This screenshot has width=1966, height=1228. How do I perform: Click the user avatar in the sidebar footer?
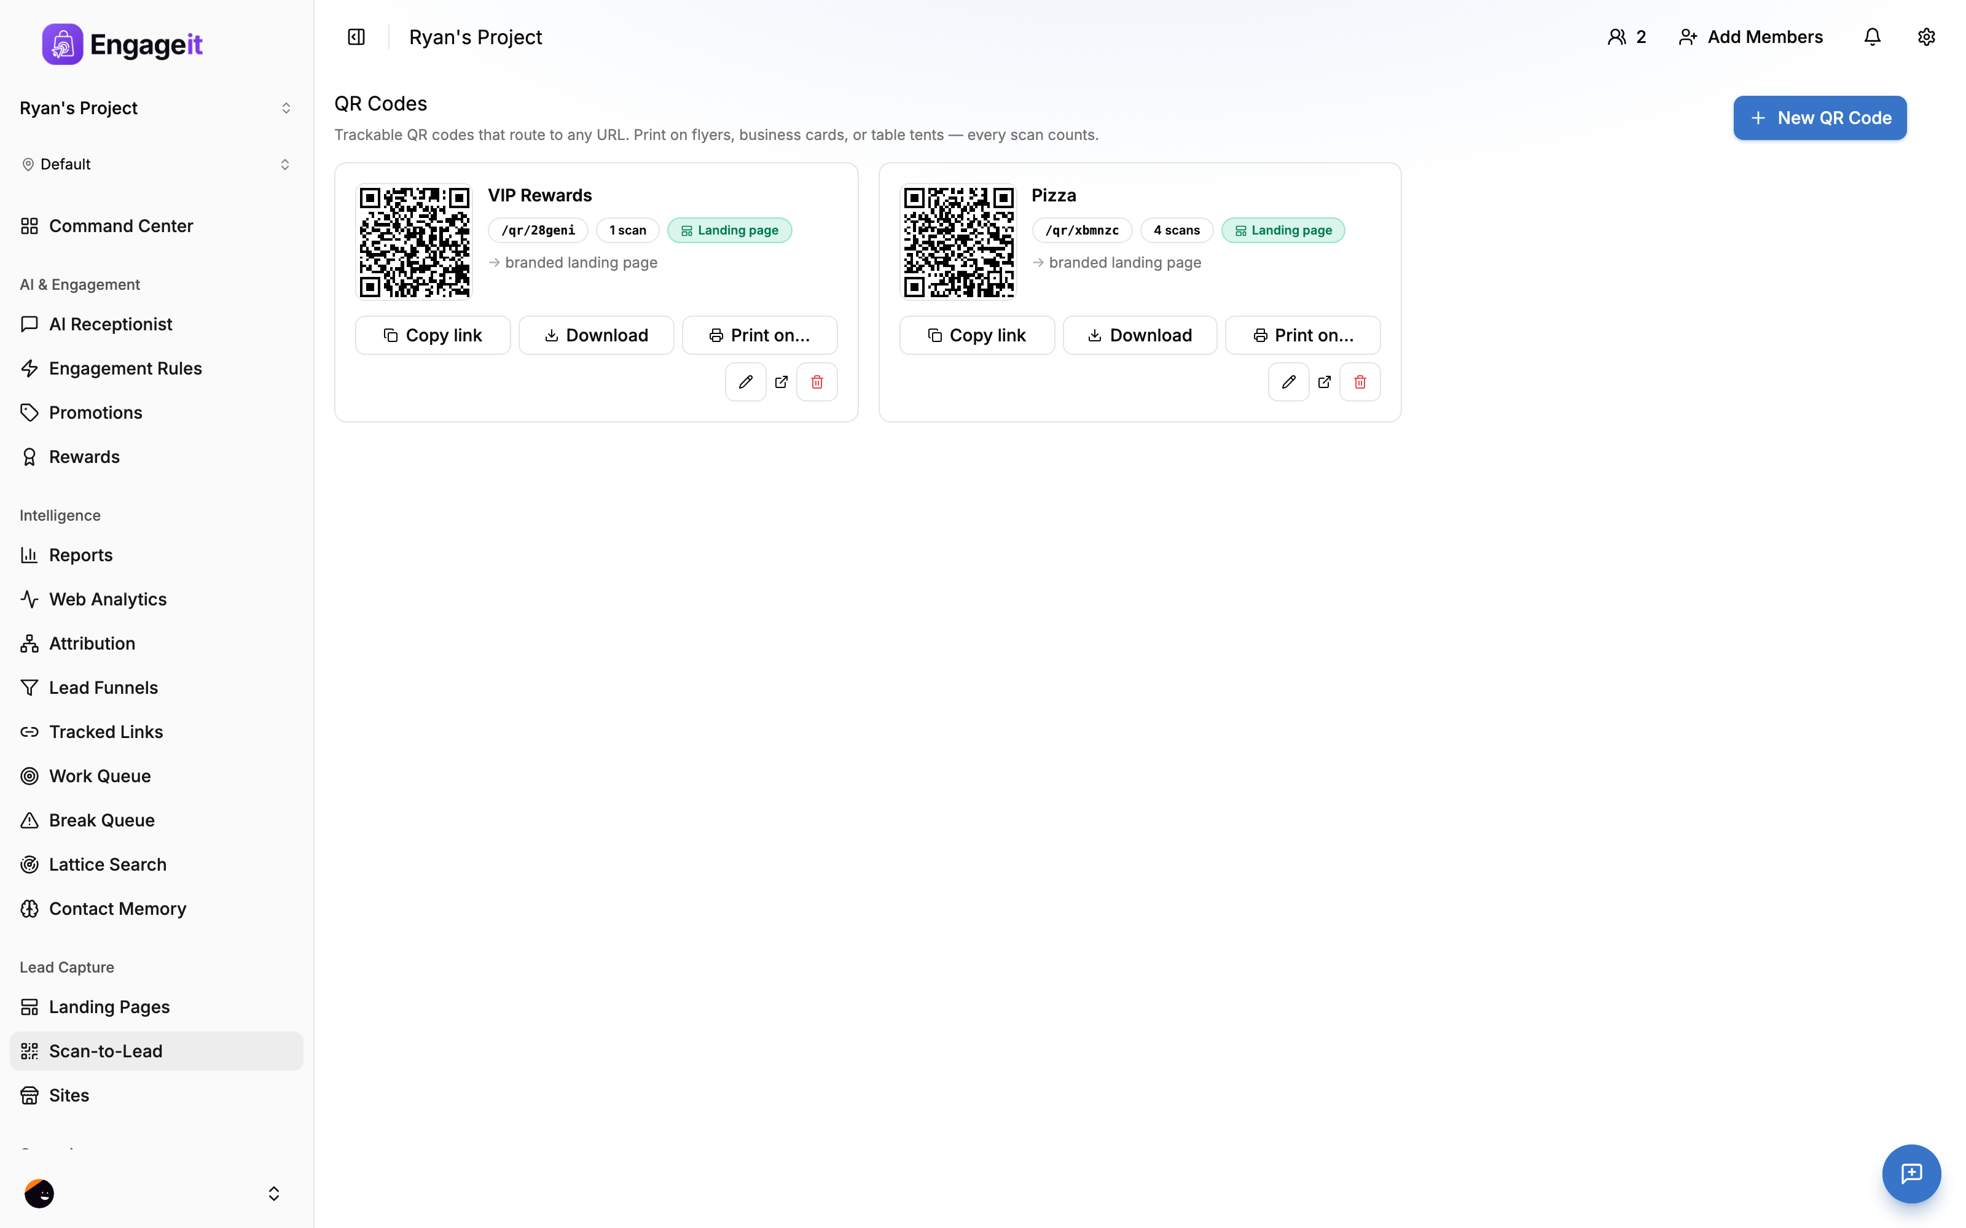39,1193
